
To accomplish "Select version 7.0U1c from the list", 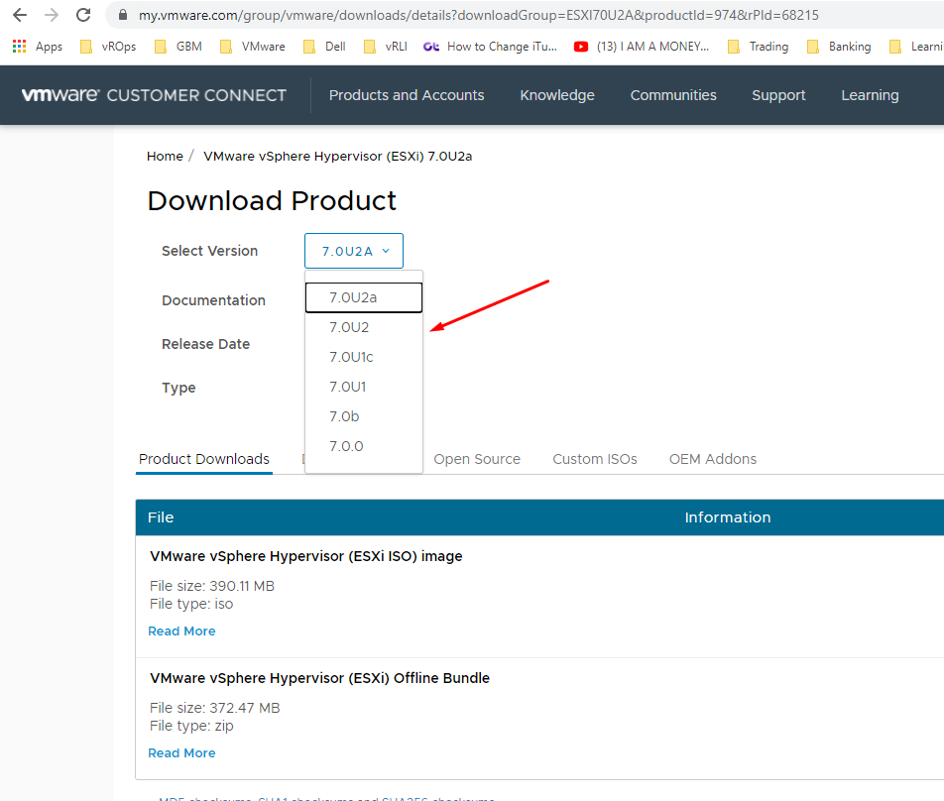I will coord(364,357).
